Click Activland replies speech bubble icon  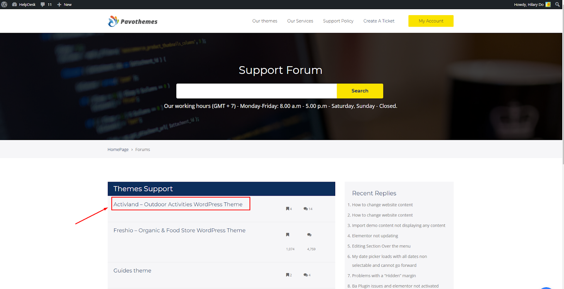pyautogui.click(x=306, y=209)
